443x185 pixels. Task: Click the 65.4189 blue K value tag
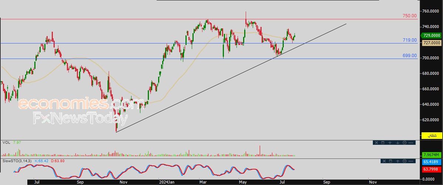pos(432,162)
